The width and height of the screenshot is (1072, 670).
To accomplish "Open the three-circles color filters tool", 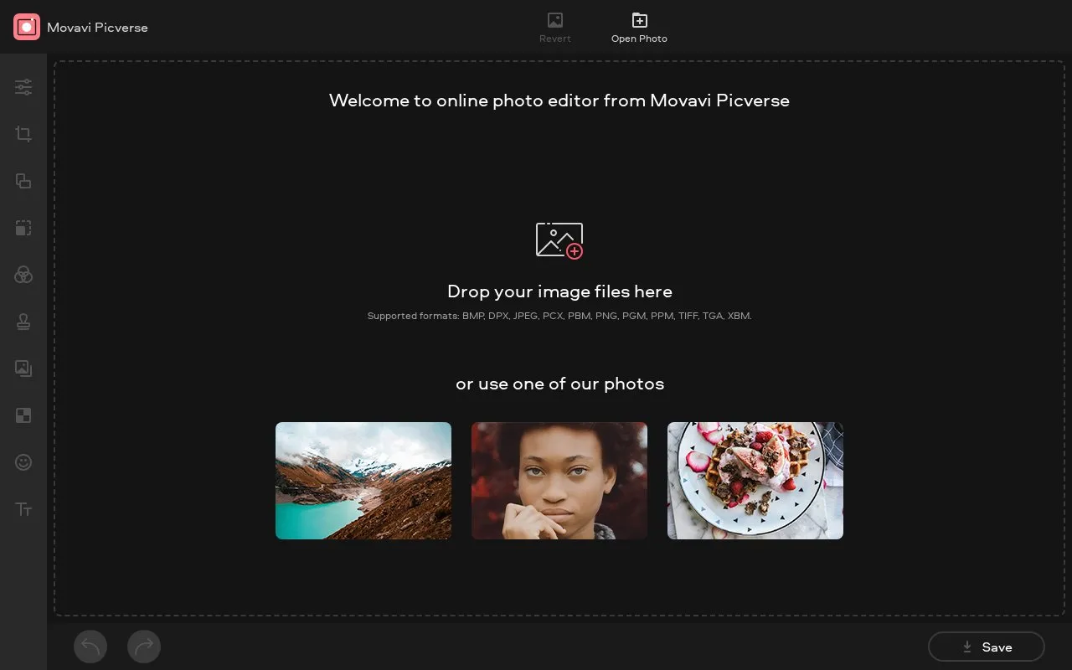I will (23, 275).
